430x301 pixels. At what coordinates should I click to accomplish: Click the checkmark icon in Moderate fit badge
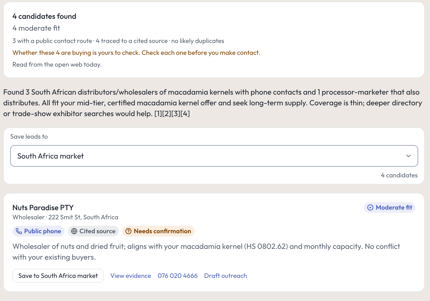370,207
